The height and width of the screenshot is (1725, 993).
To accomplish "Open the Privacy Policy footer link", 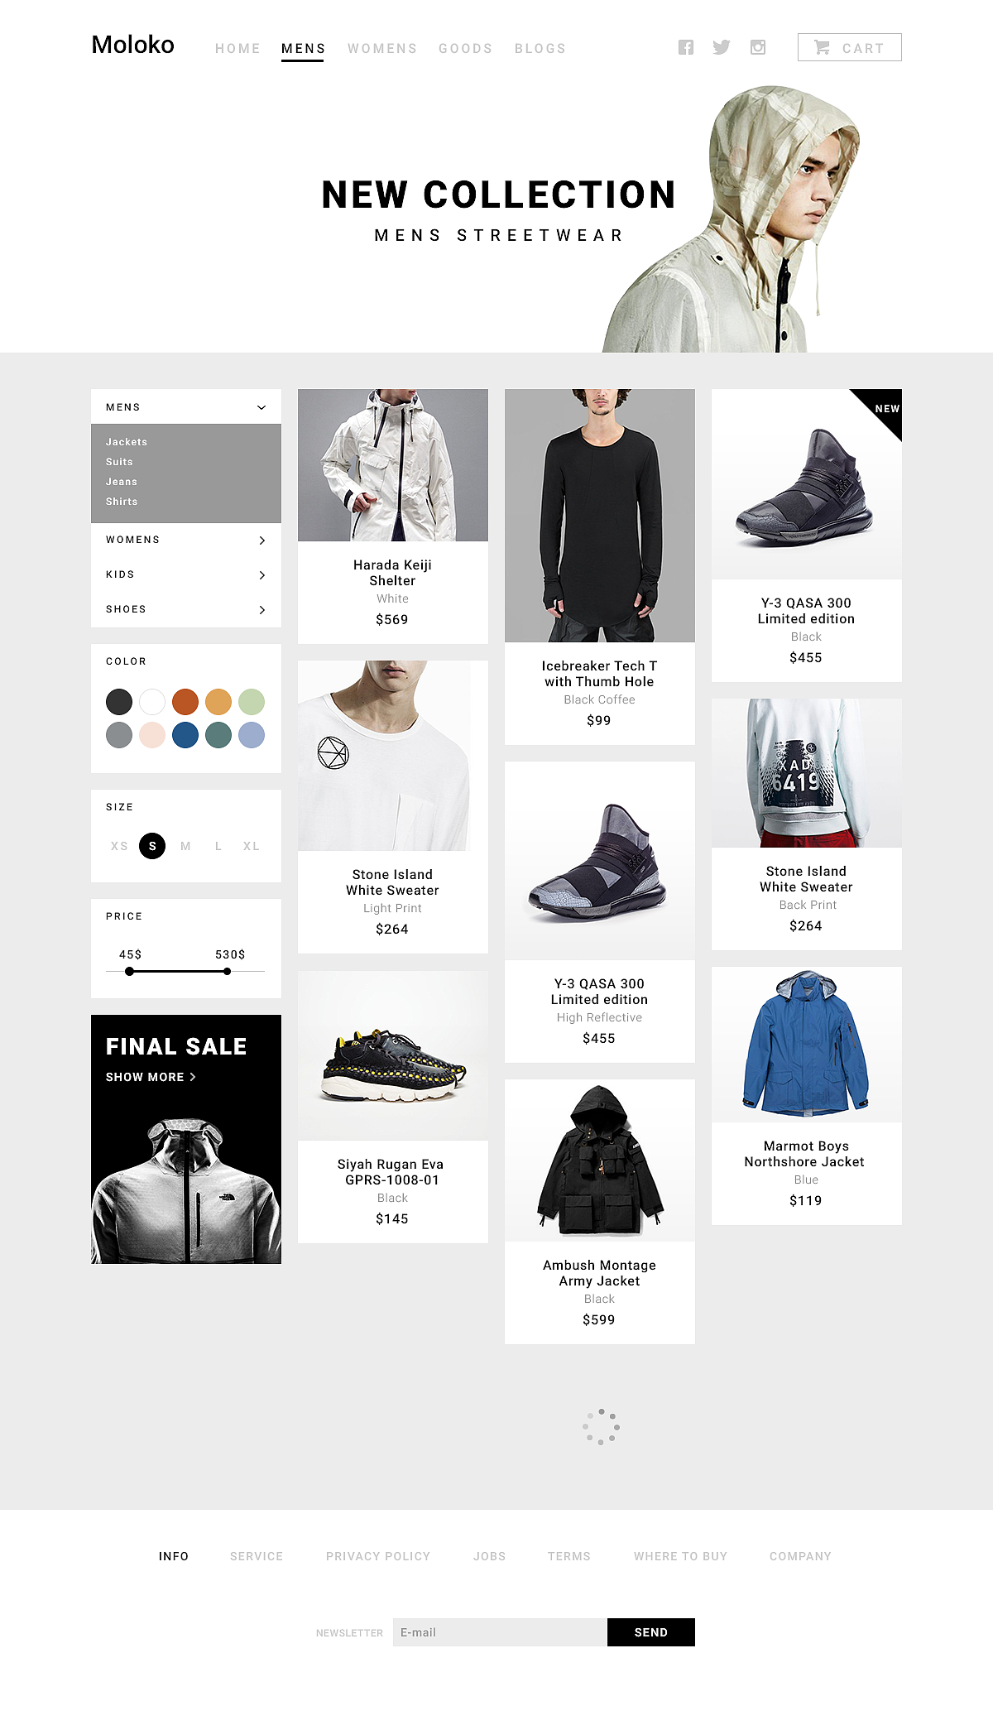I will tap(378, 1556).
